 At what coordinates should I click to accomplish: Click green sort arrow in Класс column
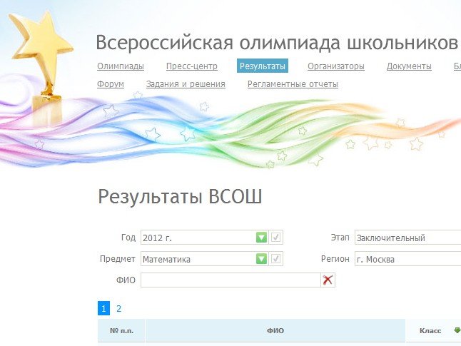tap(457, 330)
